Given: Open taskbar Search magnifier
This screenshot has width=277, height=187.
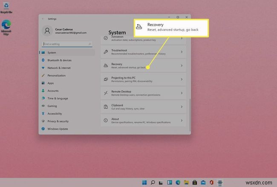Looking at the screenshot, I should pyautogui.click(x=153, y=182).
